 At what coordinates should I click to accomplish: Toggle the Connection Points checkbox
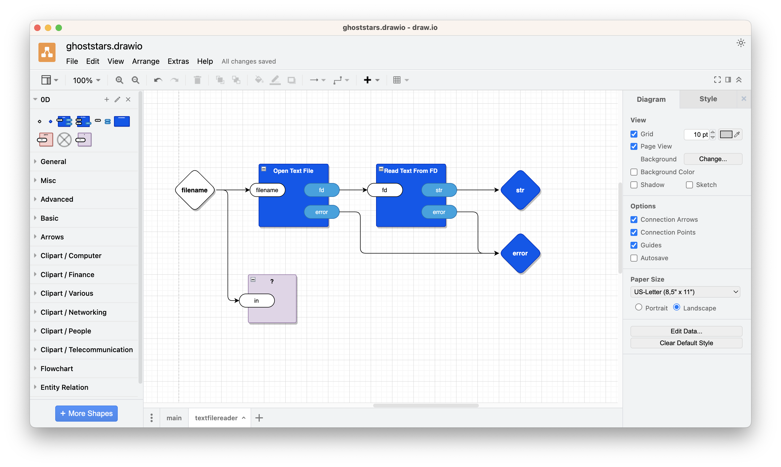634,232
